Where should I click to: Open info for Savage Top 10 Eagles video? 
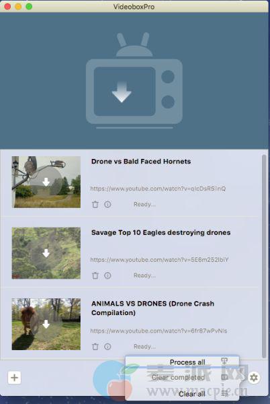107,275
